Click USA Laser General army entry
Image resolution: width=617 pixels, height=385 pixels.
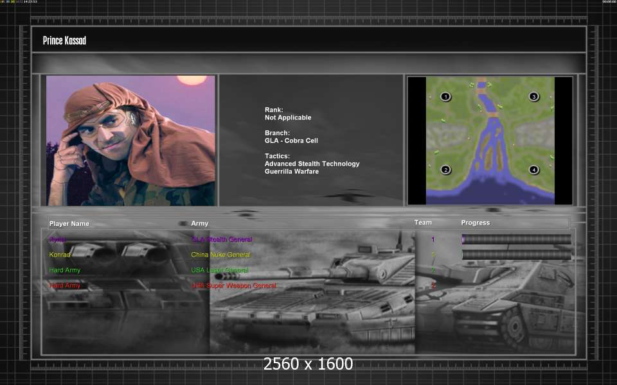tap(220, 270)
